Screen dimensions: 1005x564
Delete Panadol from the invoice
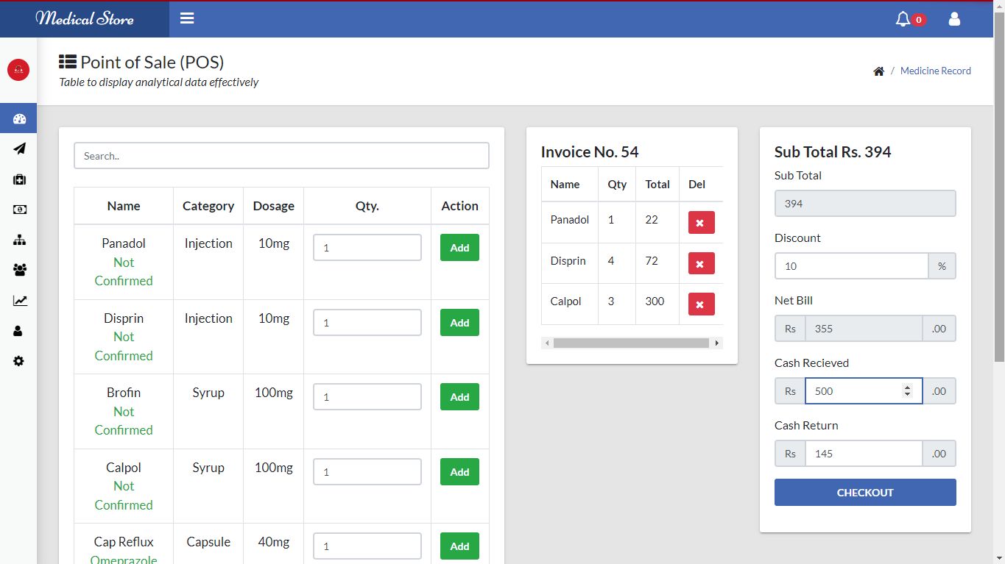point(701,223)
